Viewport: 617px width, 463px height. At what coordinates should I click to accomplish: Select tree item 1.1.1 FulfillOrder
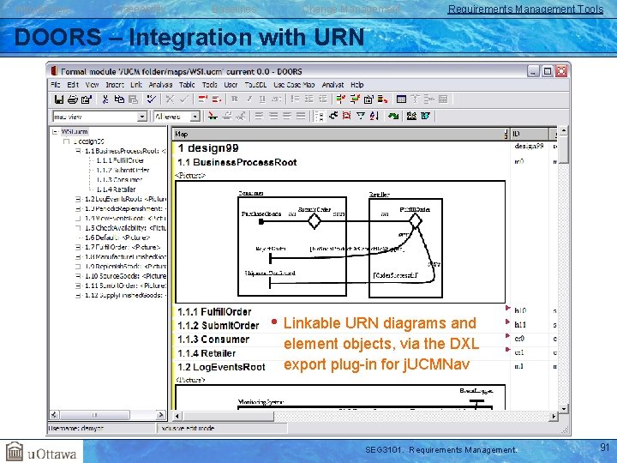click(120, 160)
